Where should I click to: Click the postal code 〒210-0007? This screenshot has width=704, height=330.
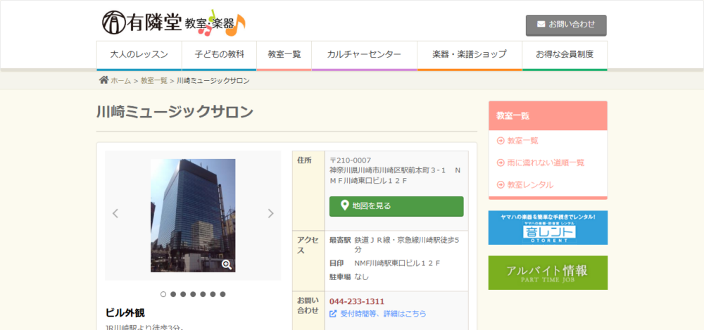pos(350,160)
